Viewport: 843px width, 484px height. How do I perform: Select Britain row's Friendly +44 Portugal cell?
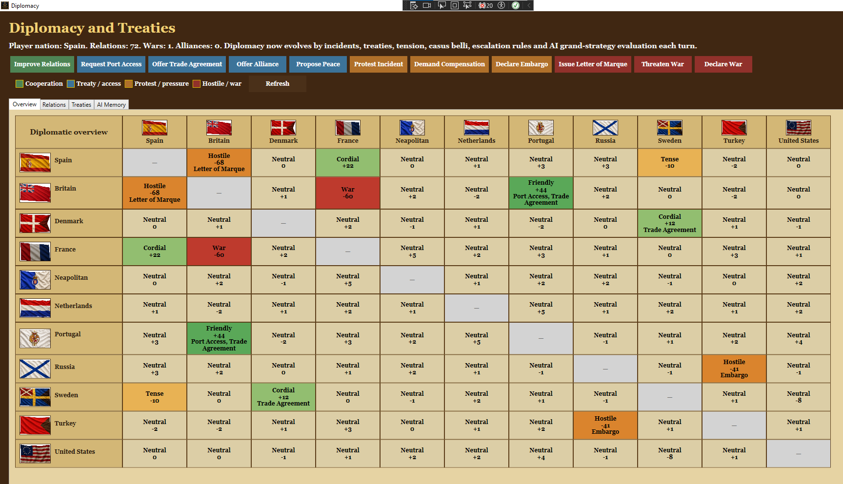(x=541, y=193)
